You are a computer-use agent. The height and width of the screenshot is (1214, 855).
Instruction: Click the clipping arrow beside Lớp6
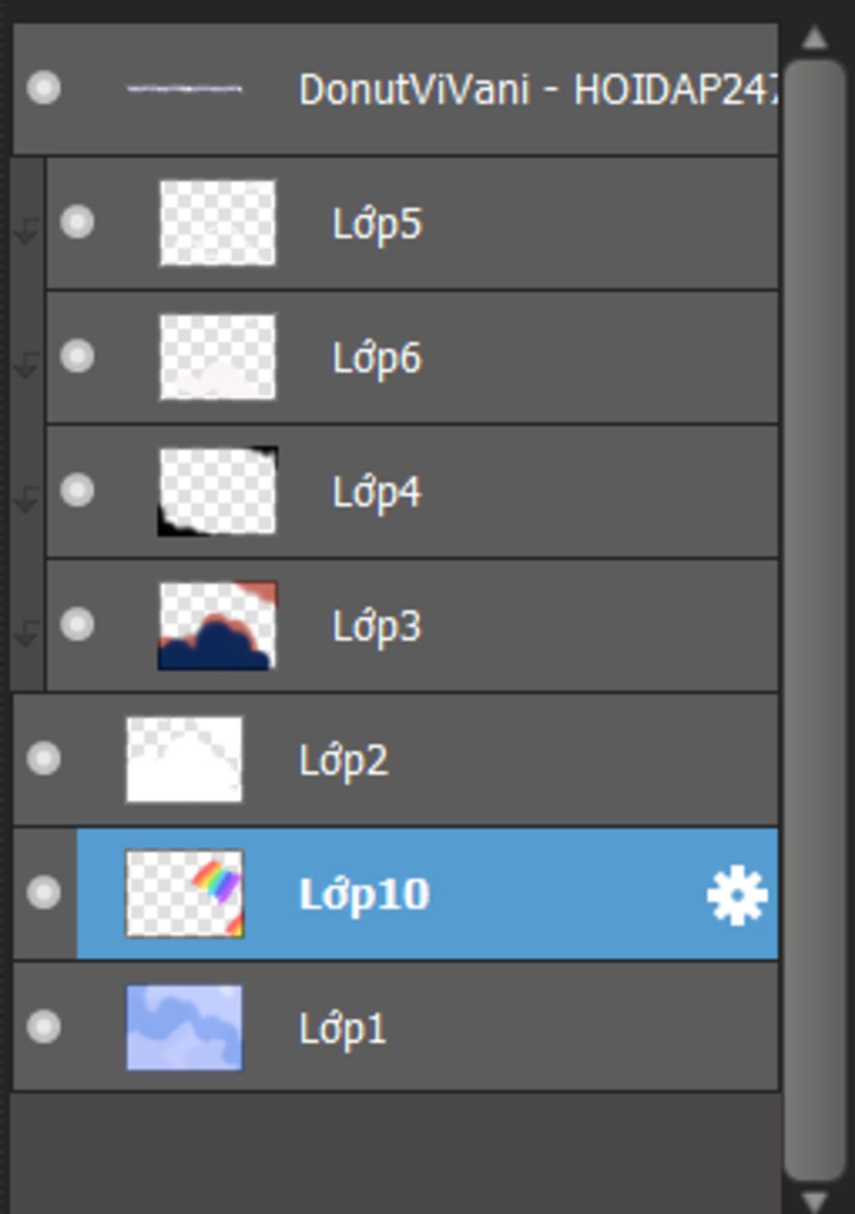coord(27,364)
